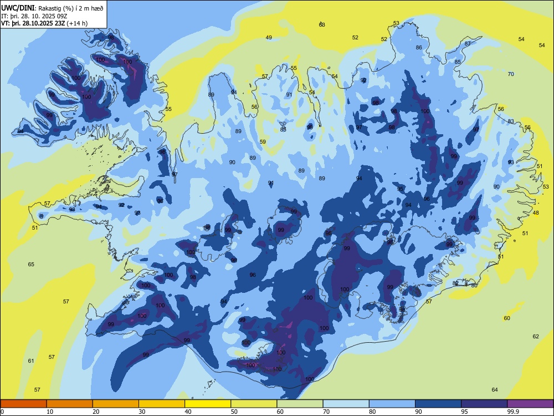
Task: Click the 90–95 dark blue legend swatch
Action: tap(438, 404)
